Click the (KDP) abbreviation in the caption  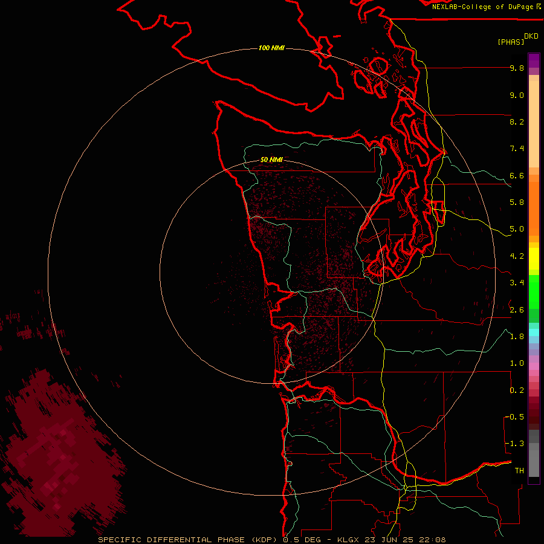tap(264, 540)
